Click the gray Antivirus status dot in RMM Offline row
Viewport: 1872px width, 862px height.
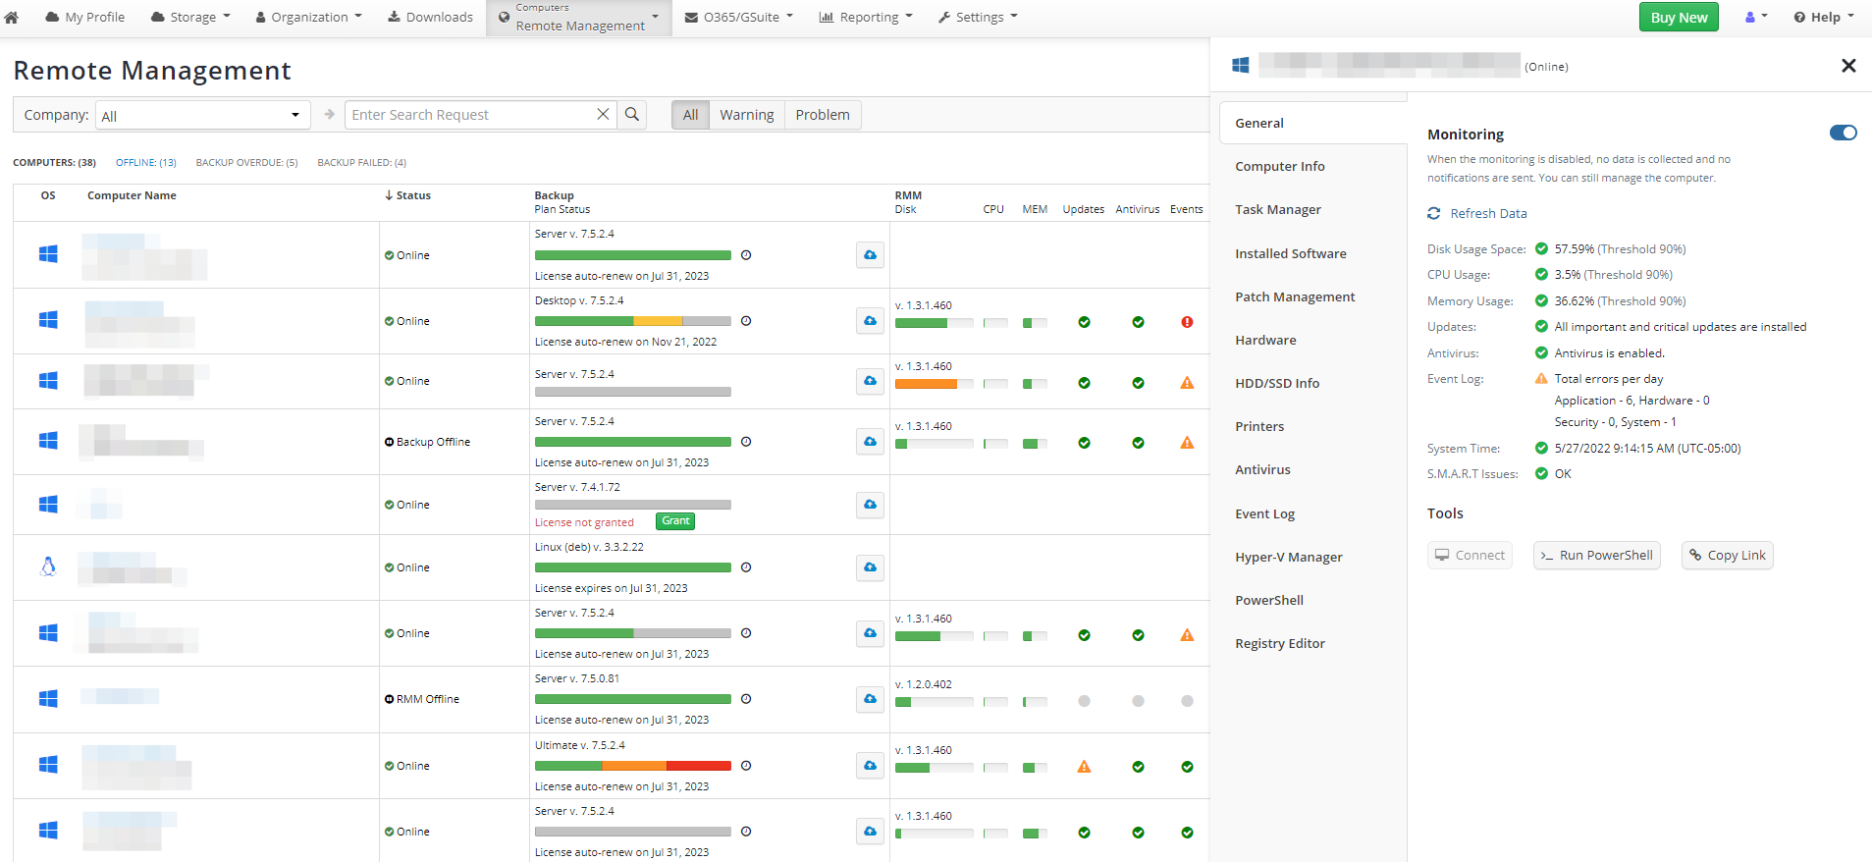pyautogui.click(x=1138, y=701)
